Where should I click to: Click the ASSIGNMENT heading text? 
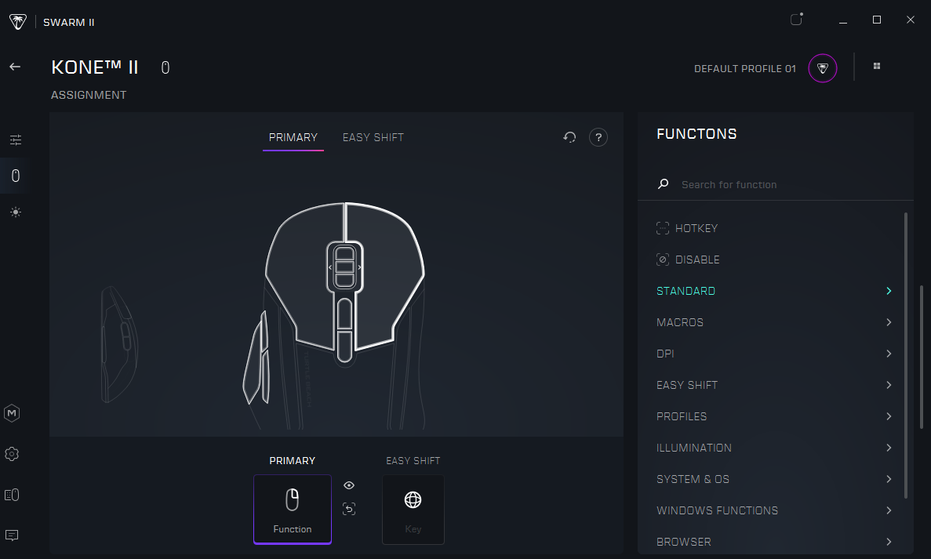(x=89, y=95)
